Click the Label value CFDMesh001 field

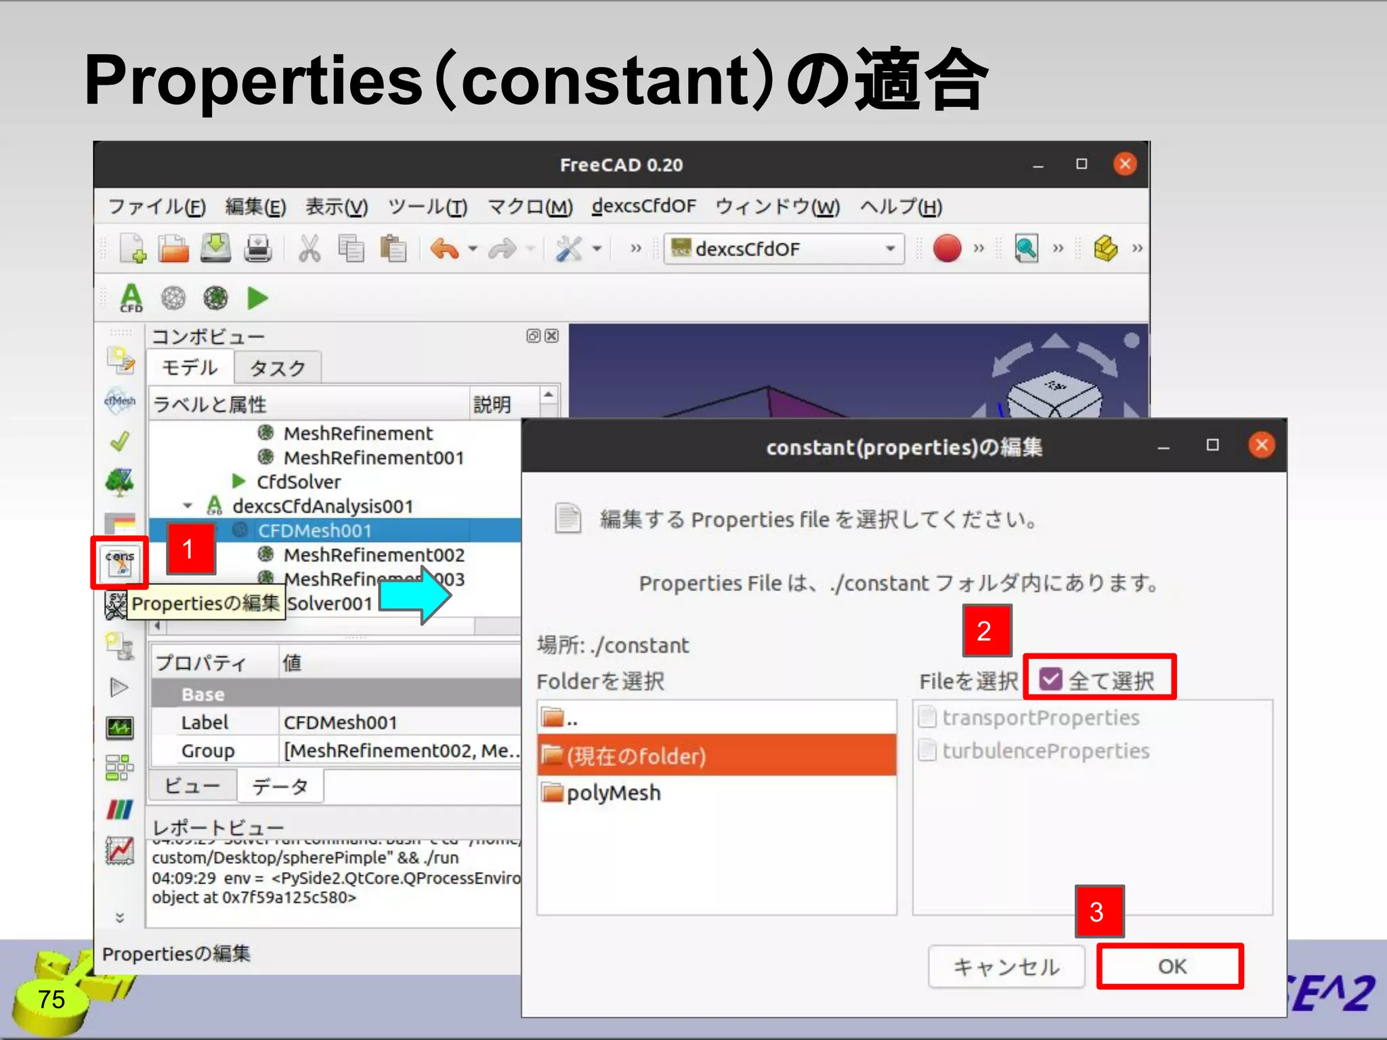(x=400, y=722)
